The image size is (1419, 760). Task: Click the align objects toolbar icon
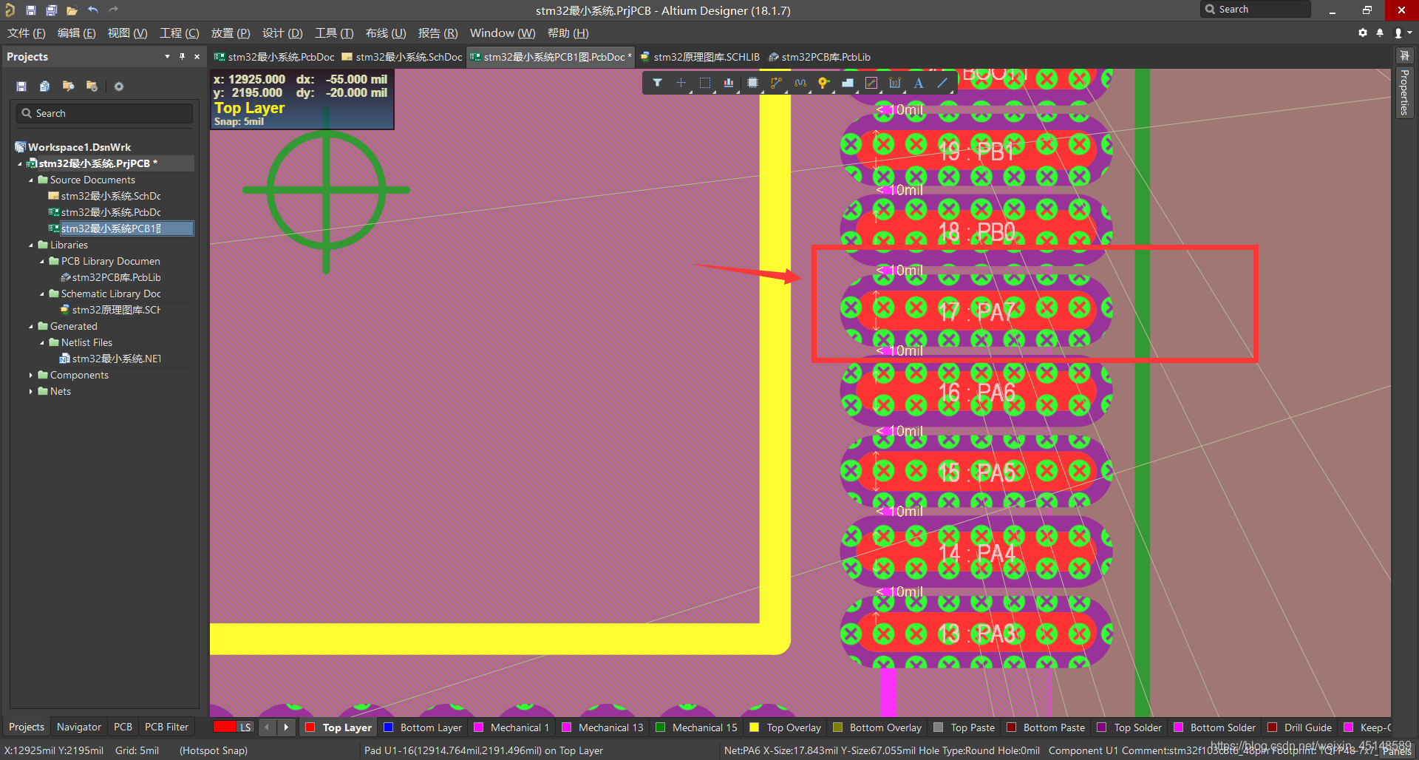(728, 83)
